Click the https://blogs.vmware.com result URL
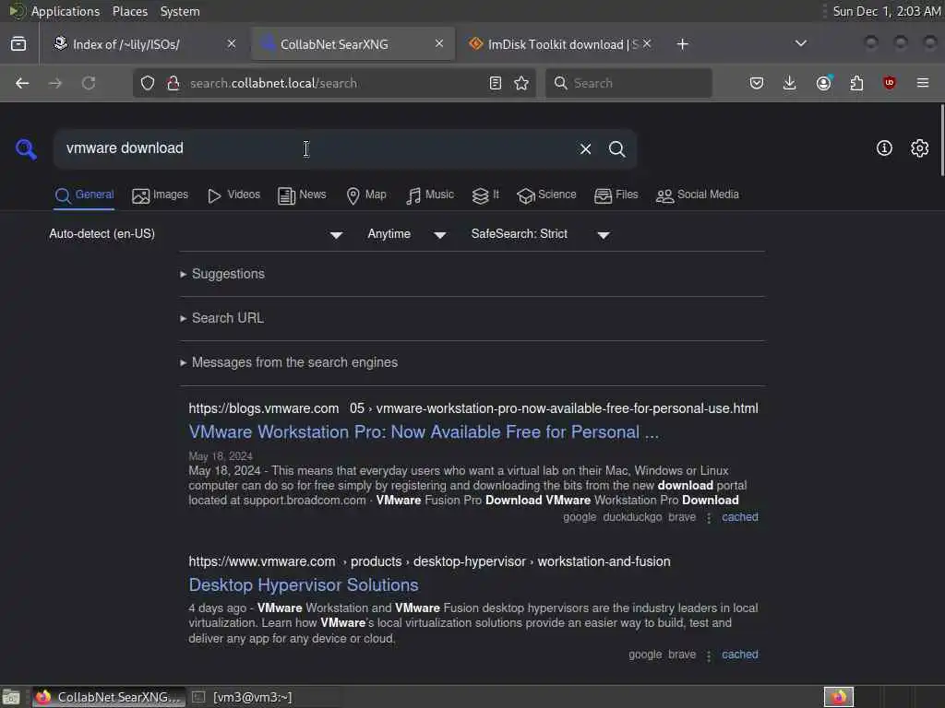This screenshot has height=708, width=945. tap(263, 408)
